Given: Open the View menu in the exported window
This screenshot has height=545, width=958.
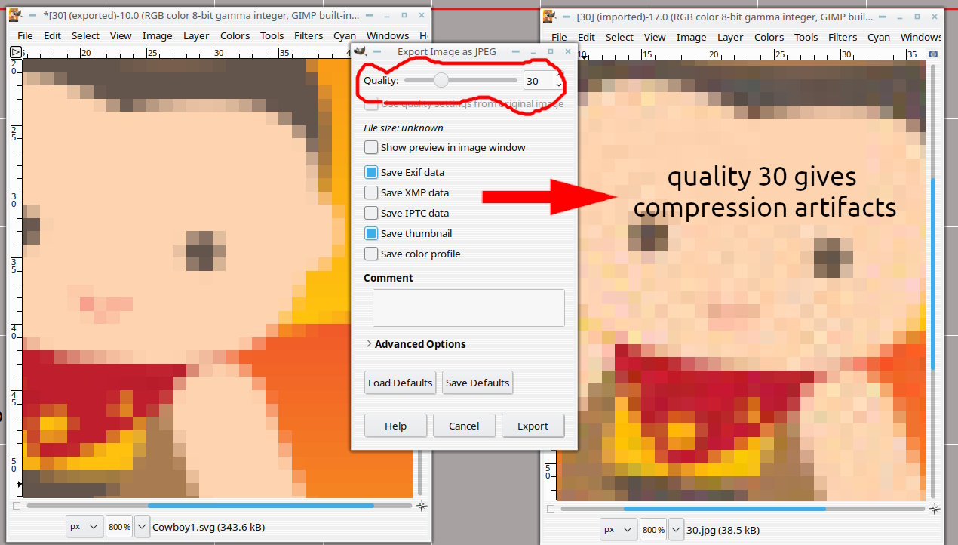Looking at the screenshot, I should (121, 35).
